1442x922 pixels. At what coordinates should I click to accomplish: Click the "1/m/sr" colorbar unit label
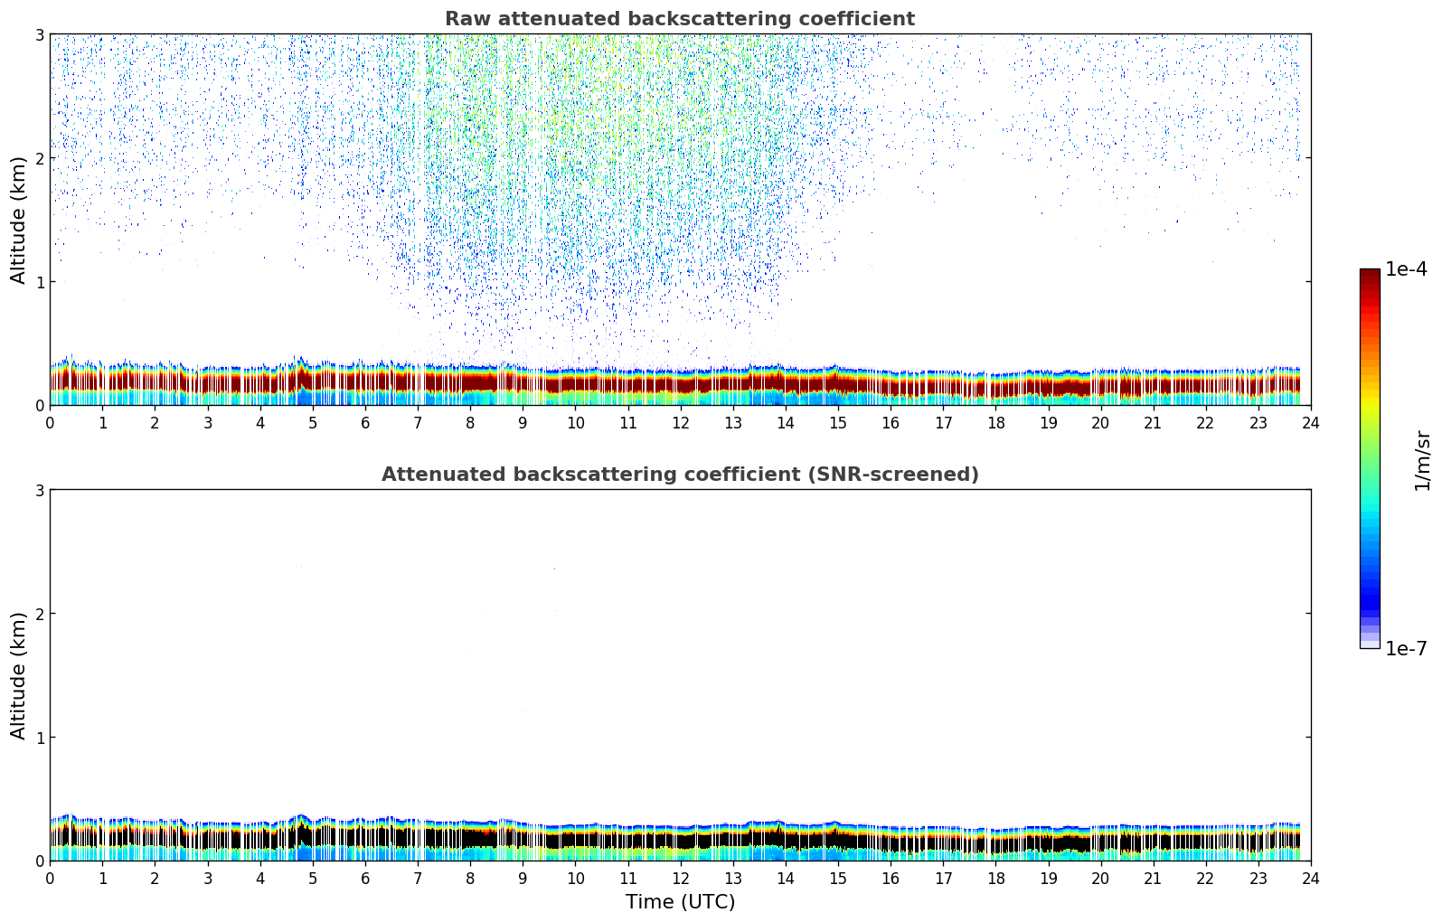[1422, 459]
